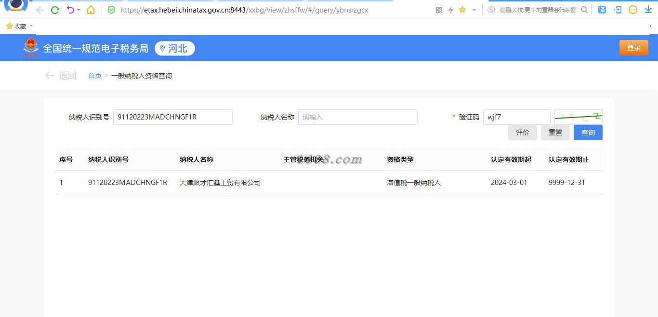Screen dimensions: 658x317
Task: Click the magnifier search icon
Action: click(584, 10)
